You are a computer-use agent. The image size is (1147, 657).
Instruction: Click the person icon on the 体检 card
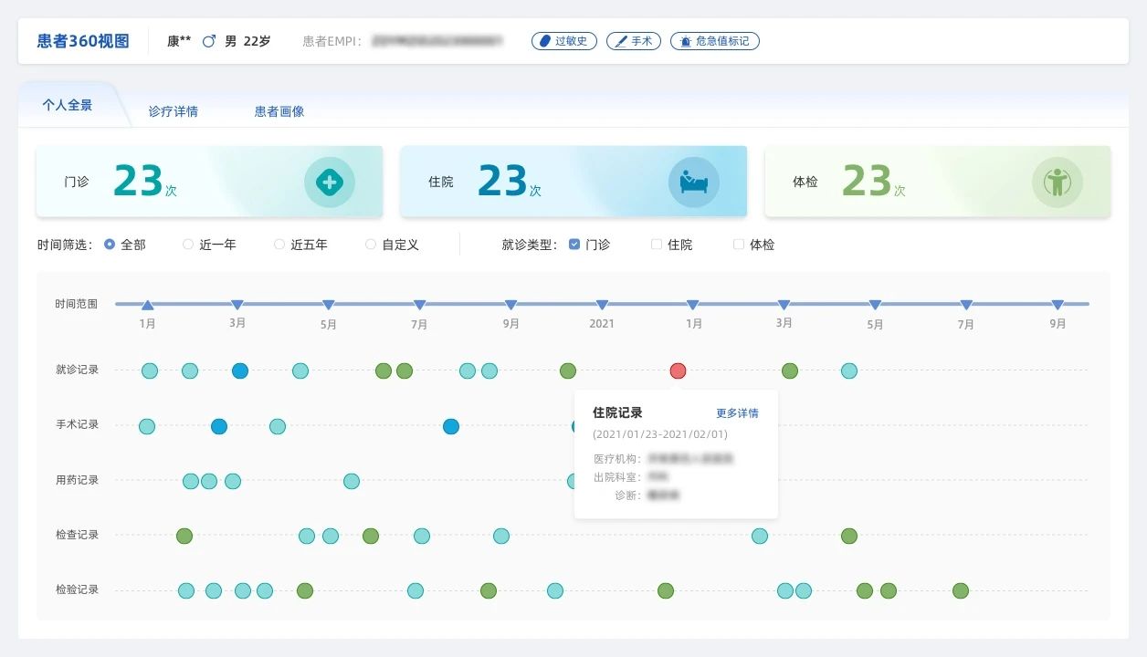click(x=1058, y=182)
